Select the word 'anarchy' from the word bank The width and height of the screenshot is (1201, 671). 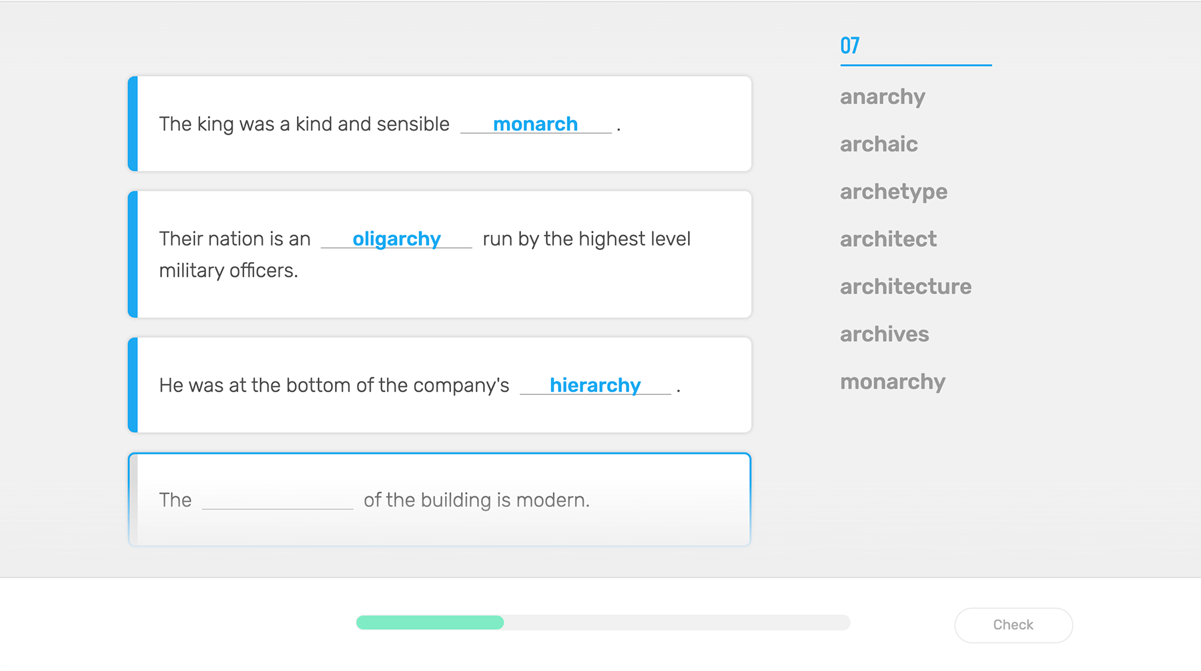click(x=882, y=97)
